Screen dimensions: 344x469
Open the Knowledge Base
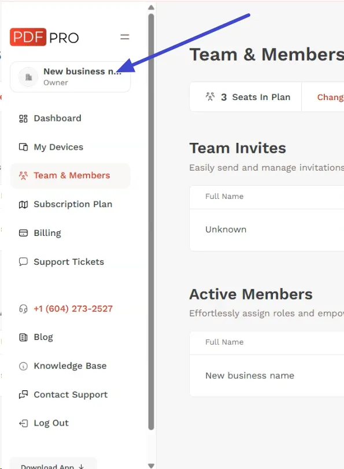pos(70,366)
